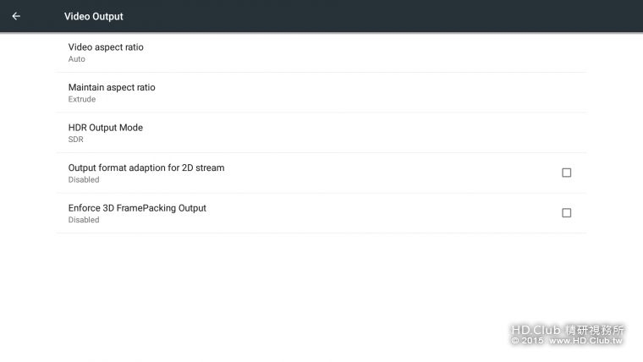The height and width of the screenshot is (362, 643).
Task: Select the Output format adaption for 2D stream label
Action: (x=146, y=167)
